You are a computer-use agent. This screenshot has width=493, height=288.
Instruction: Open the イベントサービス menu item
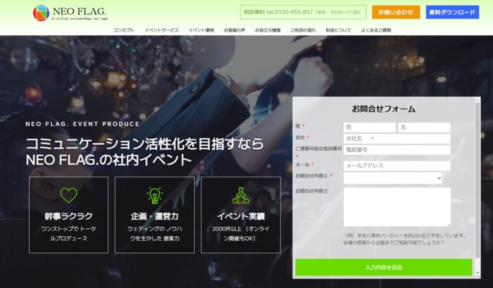click(162, 30)
